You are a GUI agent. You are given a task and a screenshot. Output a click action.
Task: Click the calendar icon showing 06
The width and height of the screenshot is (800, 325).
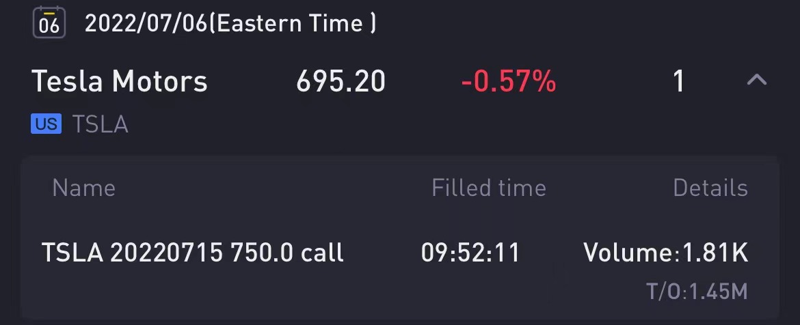point(49,23)
